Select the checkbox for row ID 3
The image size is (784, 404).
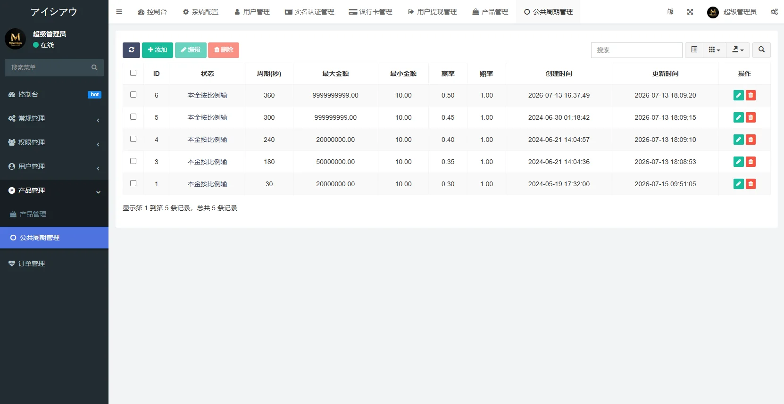click(133, 161)
